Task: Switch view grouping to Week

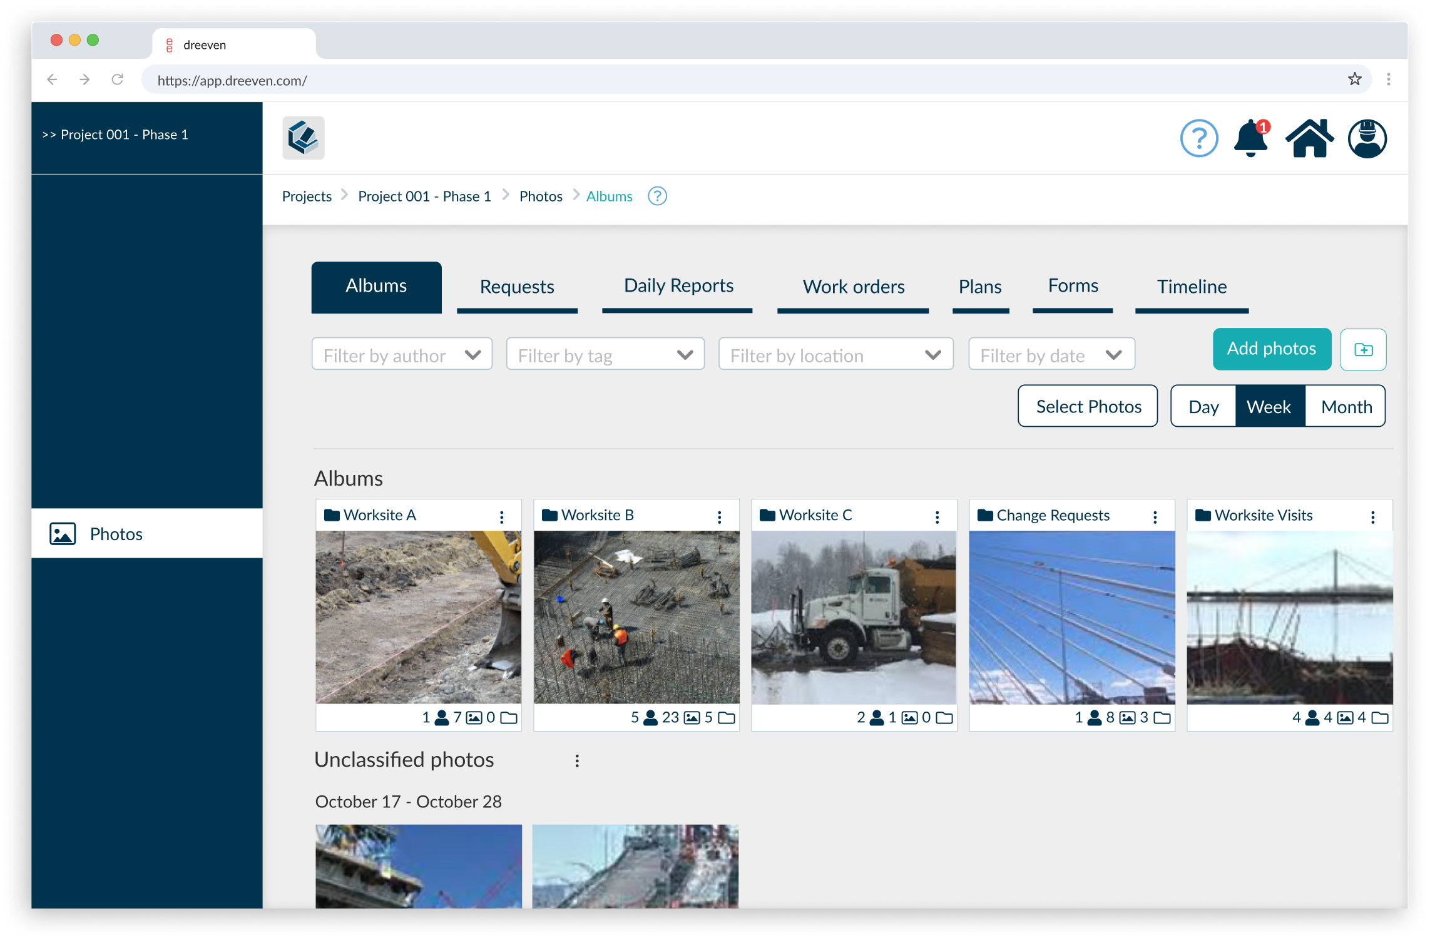Action: pyautogui.click(x=1269, y=406)
